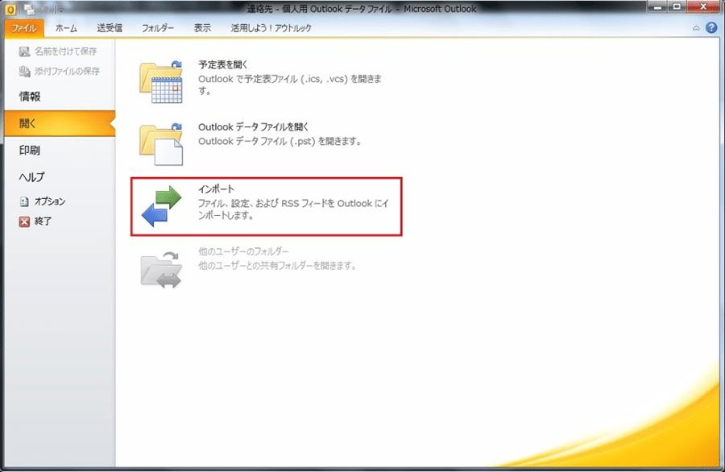Click the 添付ファイルの保存 icon
The image size is (725, 472).
click(x=24, y=71)
